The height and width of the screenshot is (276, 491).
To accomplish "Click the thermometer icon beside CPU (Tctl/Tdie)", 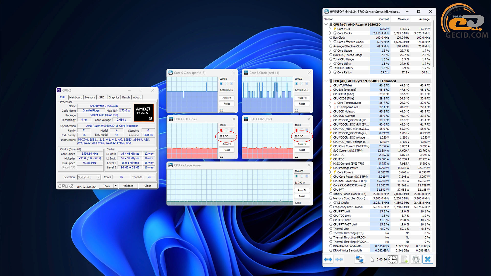I will pyautogui.click(x=331, y=85).
